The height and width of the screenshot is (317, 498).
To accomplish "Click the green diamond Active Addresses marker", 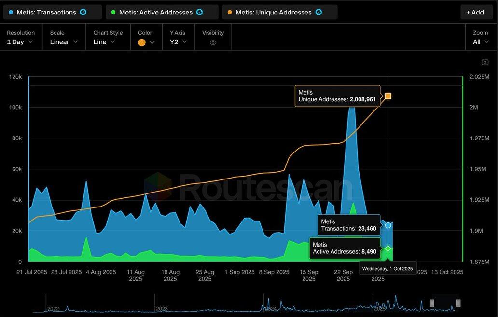I will (388, 248).
